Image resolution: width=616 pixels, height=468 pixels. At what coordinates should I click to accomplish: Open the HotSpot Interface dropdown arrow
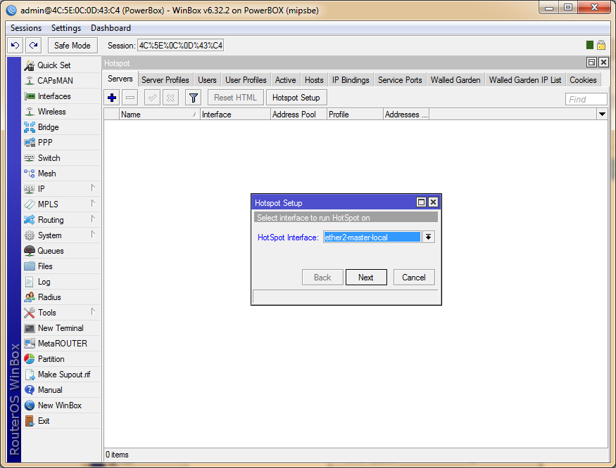point(428,238)
